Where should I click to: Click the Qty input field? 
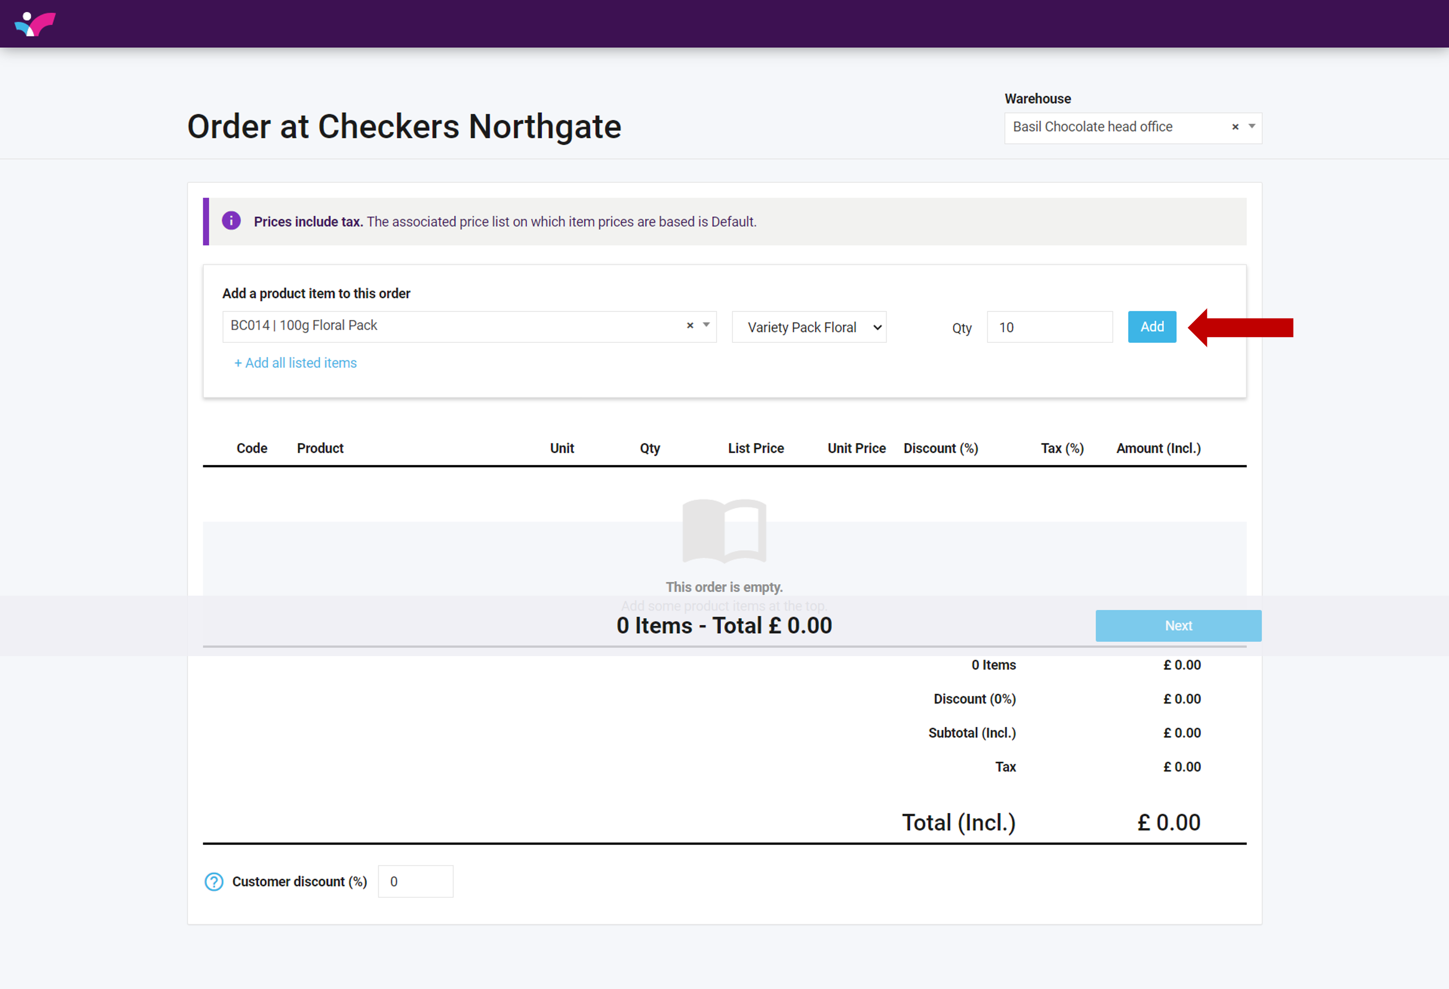[x=1050, y=327]
